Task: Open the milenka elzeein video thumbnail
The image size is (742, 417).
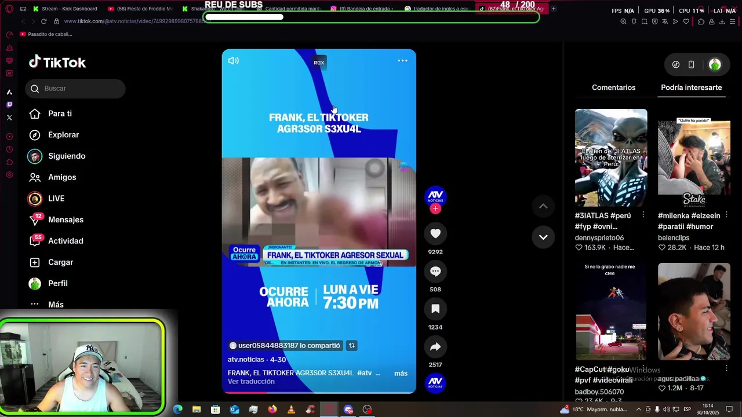Action: (694, 158)
